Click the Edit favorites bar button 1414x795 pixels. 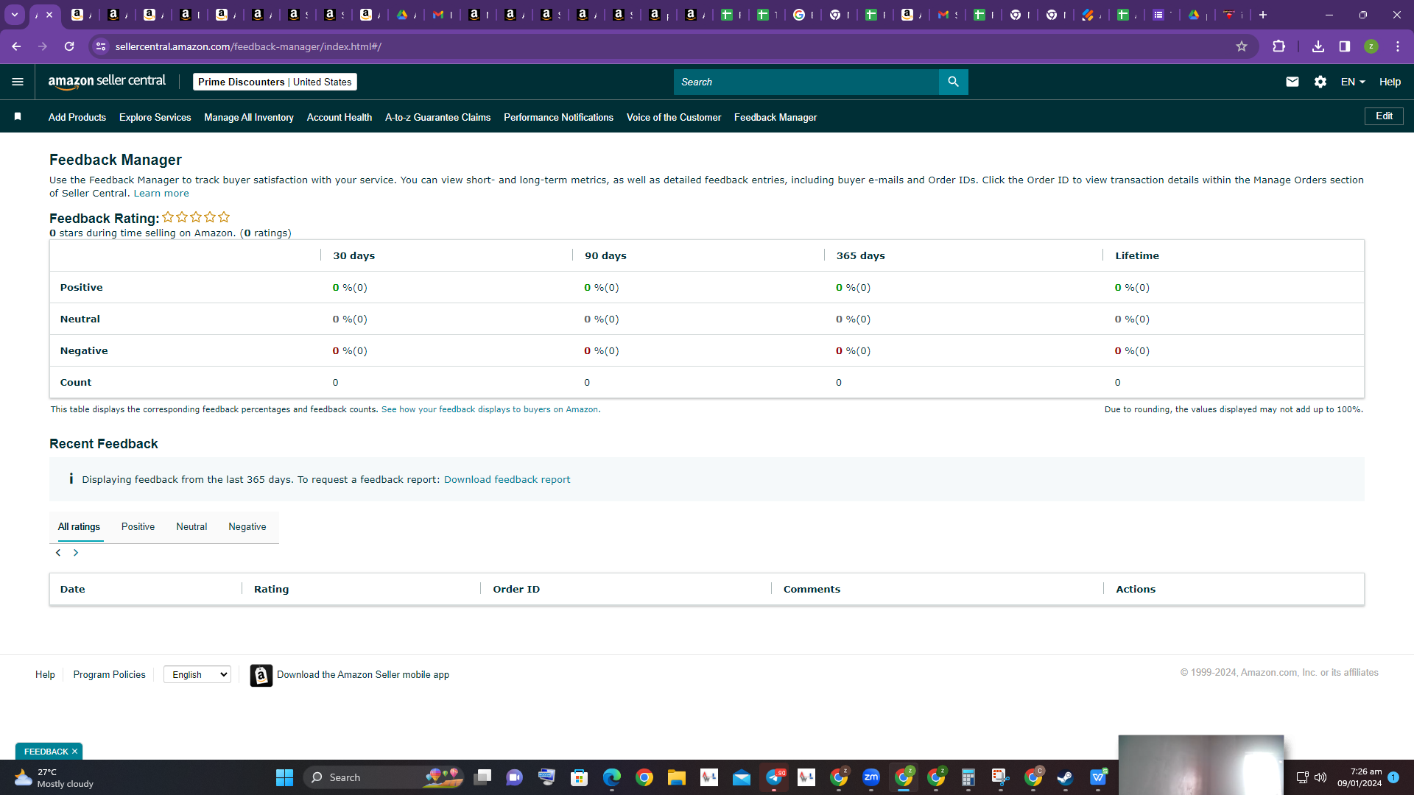click(x=1384, y=116)
